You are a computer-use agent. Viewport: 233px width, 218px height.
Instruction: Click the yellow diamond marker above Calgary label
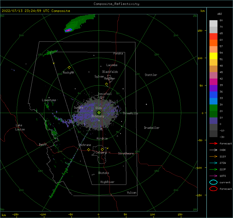pyautogui.click(x=102, y=149)
